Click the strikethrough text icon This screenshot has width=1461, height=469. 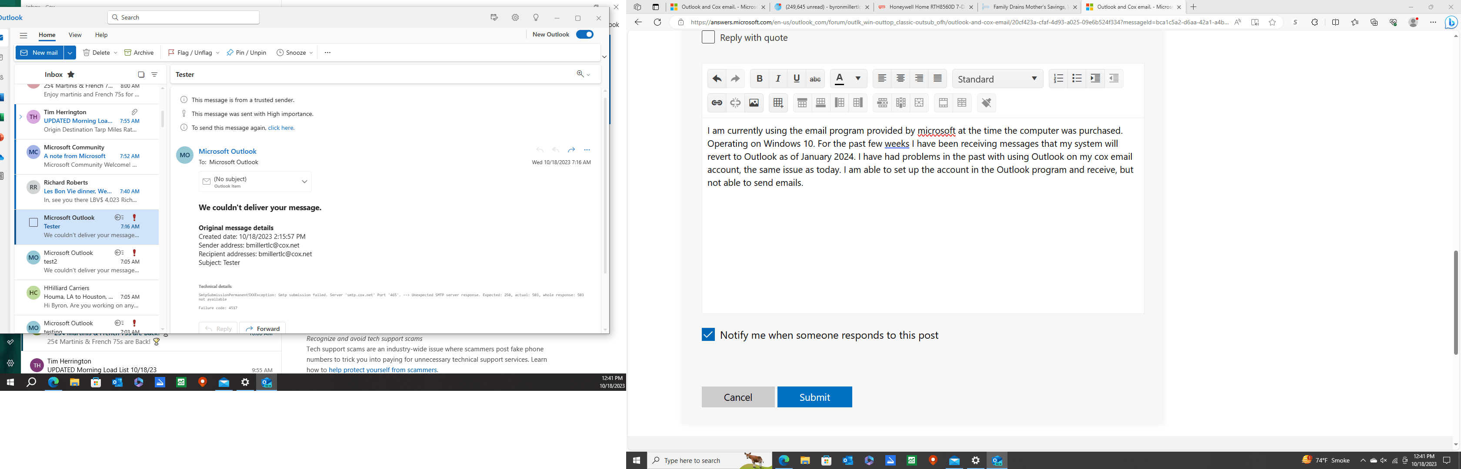pos(815,79)
